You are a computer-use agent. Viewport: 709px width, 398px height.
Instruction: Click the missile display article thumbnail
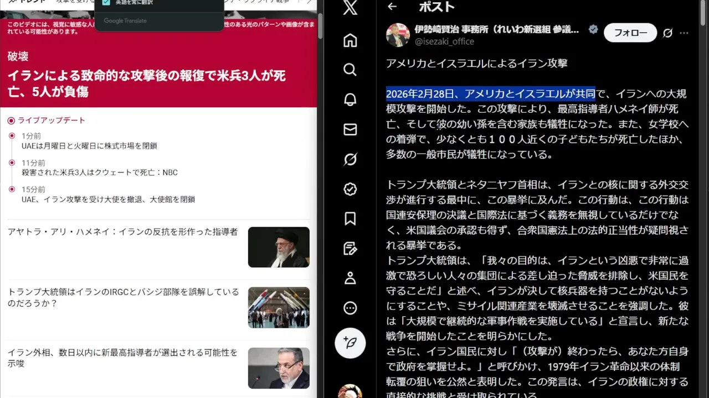(x=279, y=307)
